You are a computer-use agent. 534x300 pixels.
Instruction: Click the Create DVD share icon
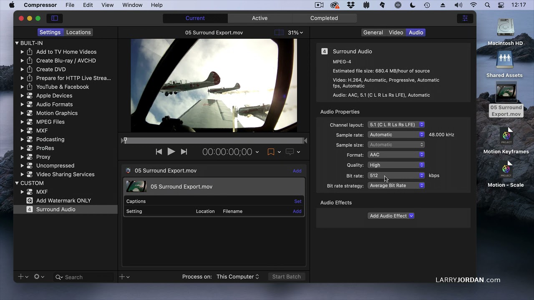tap(30, 69)
